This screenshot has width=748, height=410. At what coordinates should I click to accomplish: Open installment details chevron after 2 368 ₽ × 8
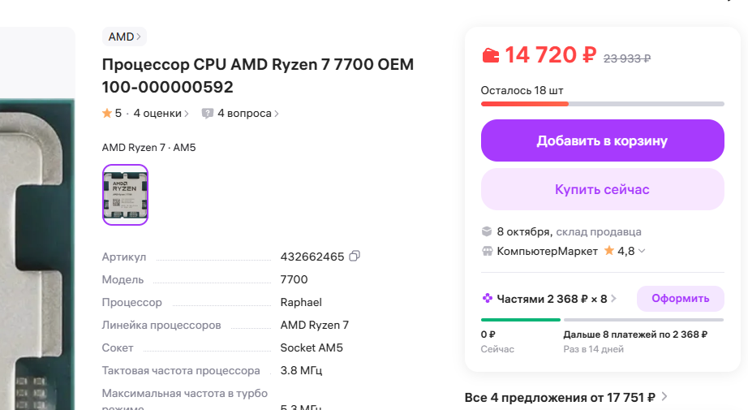tap(613, 299)
